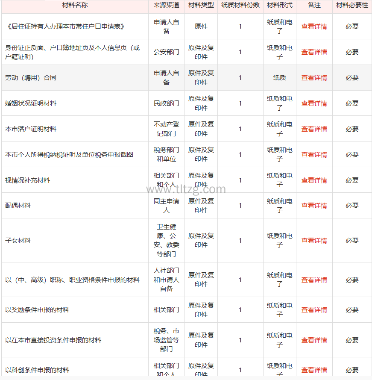View details of 本市个人所得税纳税证明 row
The image size is (372, 380).
314,155
